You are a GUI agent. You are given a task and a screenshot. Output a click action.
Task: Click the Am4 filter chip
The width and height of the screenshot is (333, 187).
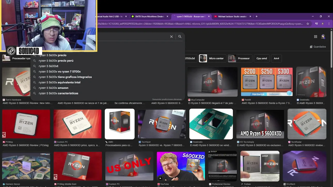point(276,58)
